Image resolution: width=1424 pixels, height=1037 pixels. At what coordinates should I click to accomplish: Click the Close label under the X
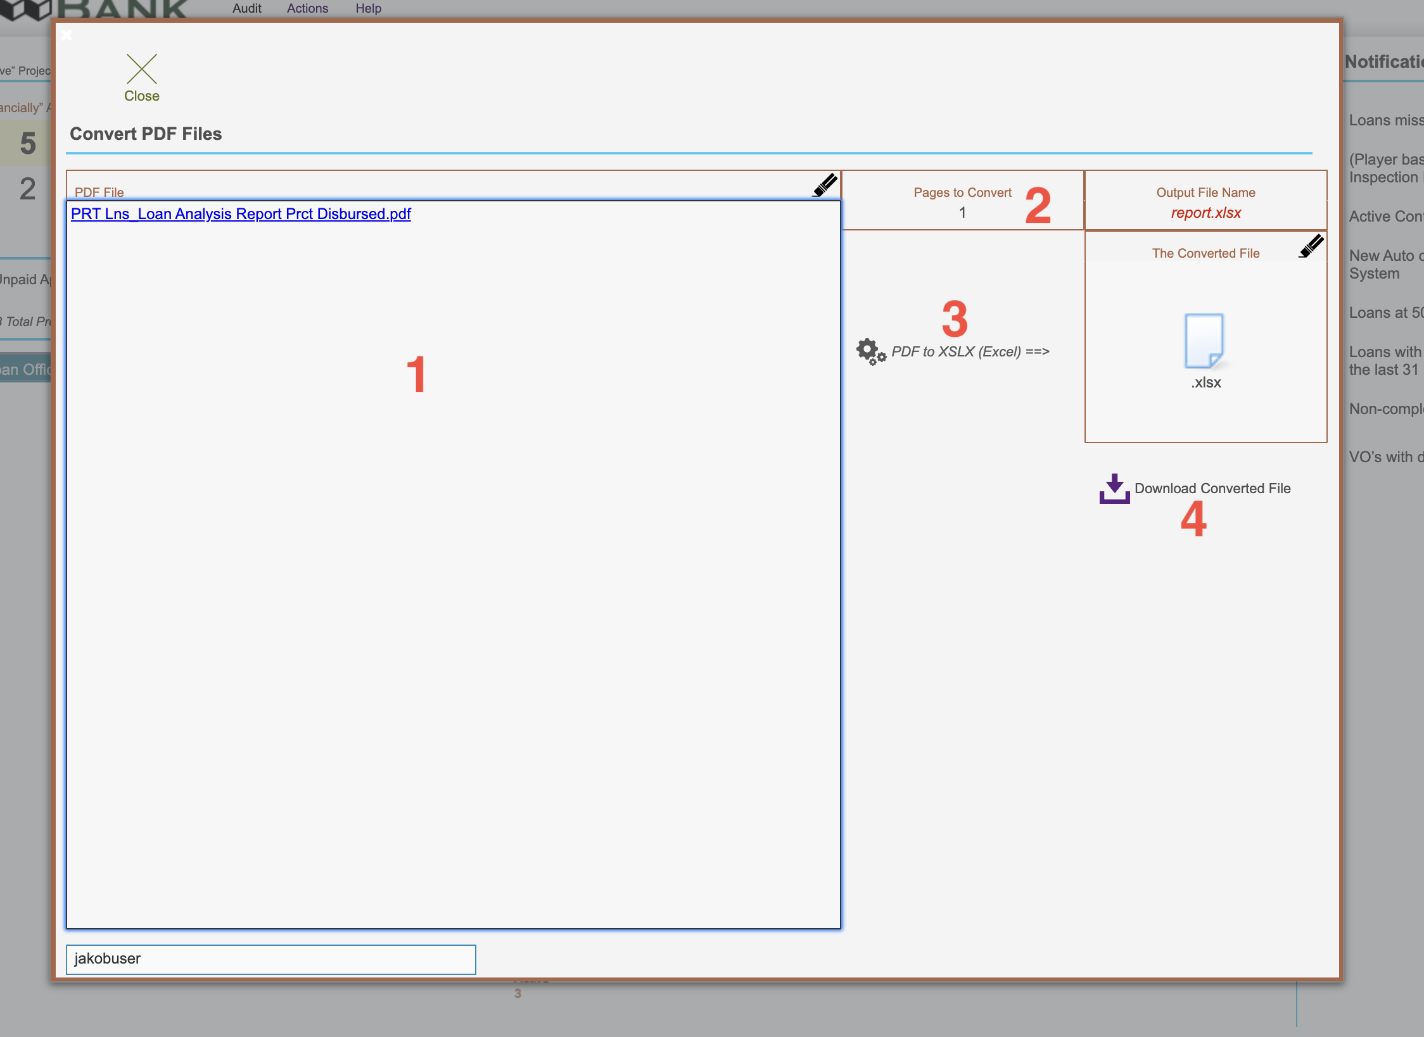tap(141, 96)
